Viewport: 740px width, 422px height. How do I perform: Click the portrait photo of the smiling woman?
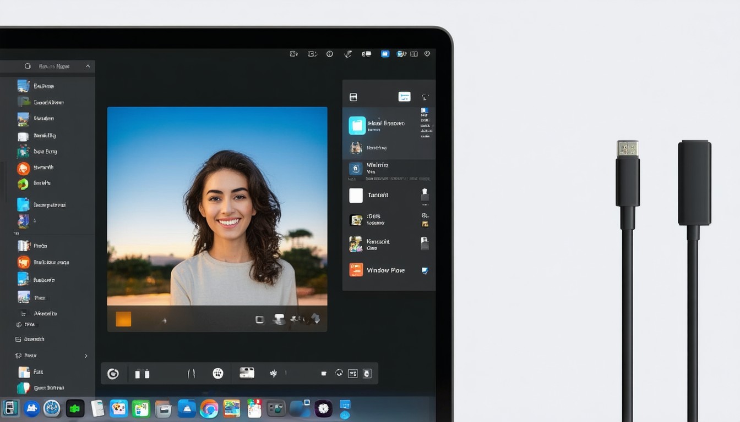(x=217, y=206)
